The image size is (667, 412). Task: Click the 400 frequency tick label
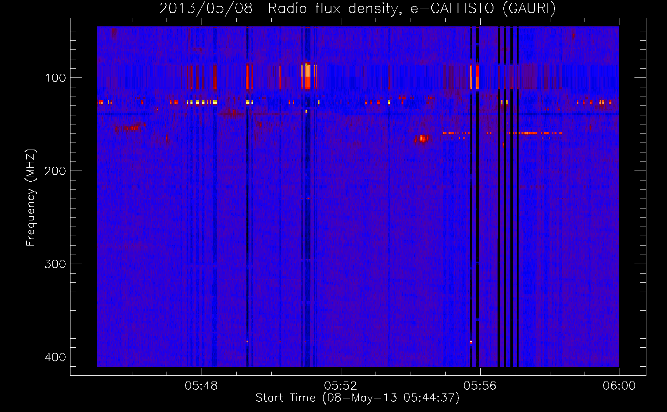point(55,357)
